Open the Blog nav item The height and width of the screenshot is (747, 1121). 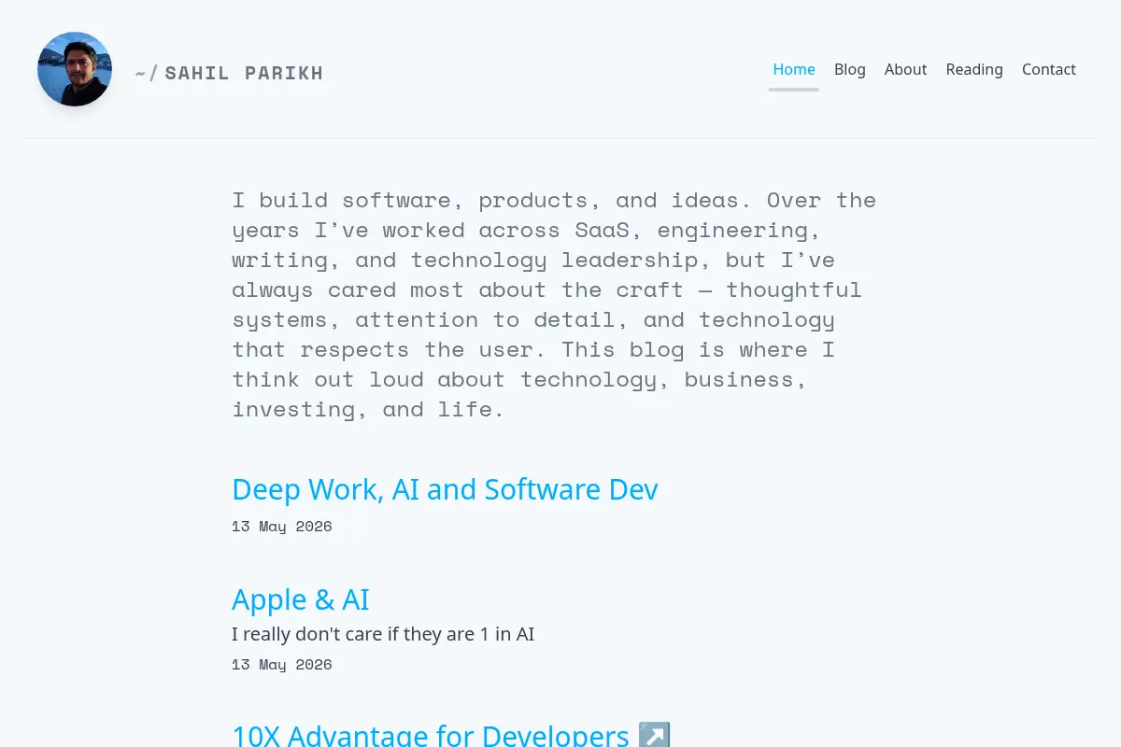850,69
